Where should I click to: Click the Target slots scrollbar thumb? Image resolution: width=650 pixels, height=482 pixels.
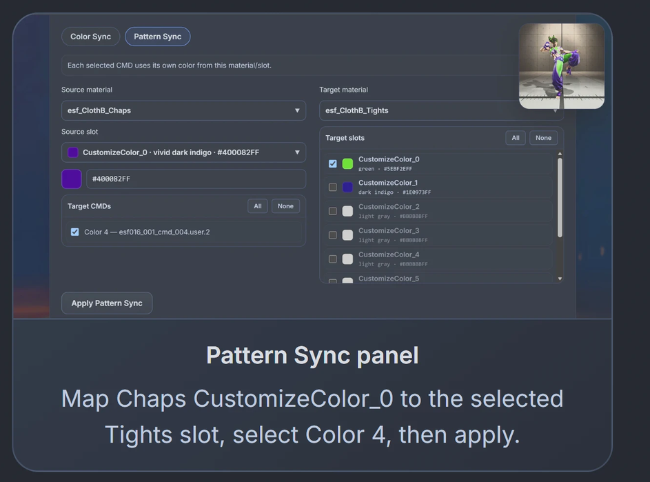tap(560, 198)
